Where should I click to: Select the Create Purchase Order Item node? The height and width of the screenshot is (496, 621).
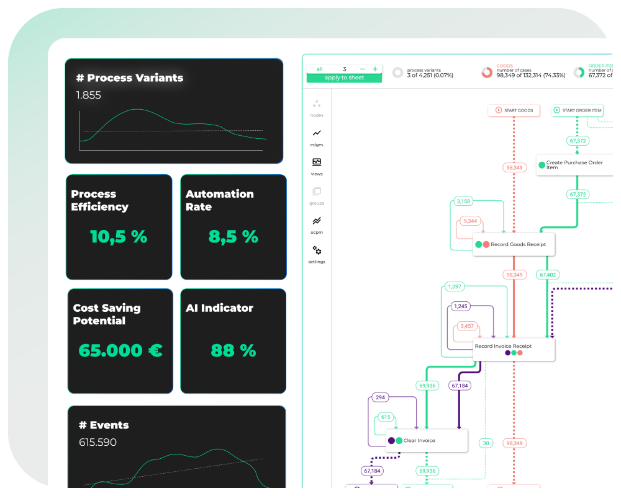point(574,163)
